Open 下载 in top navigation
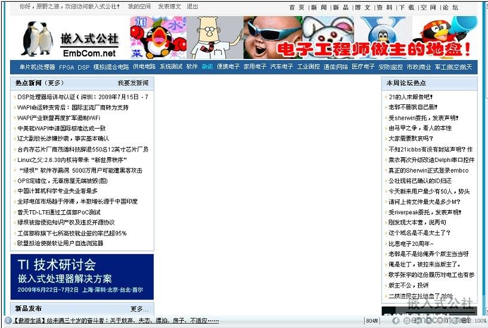The image size is (488, 328). tap(407, 8)
